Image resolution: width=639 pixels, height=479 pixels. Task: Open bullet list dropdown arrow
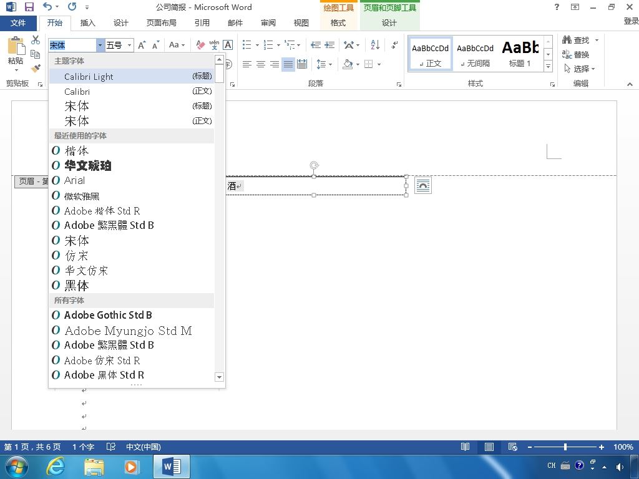coord(257,45)
